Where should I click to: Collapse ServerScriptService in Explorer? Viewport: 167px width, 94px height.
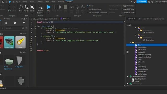128,77
